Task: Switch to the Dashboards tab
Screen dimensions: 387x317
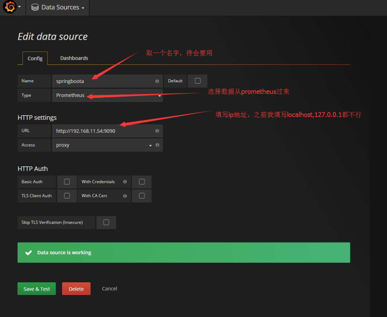Action: (74, 58)
